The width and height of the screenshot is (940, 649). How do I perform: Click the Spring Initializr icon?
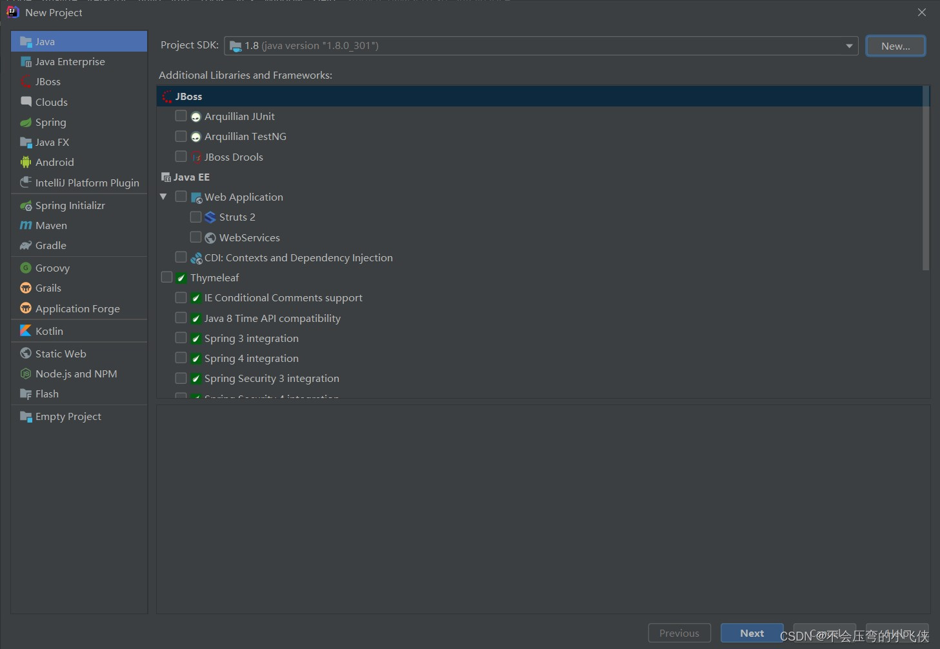tap(26, 206)
